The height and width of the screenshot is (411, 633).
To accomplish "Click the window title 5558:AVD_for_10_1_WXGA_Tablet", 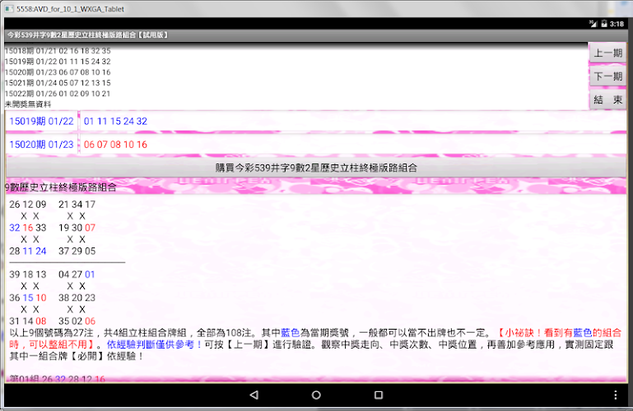I will click(70, 9).
